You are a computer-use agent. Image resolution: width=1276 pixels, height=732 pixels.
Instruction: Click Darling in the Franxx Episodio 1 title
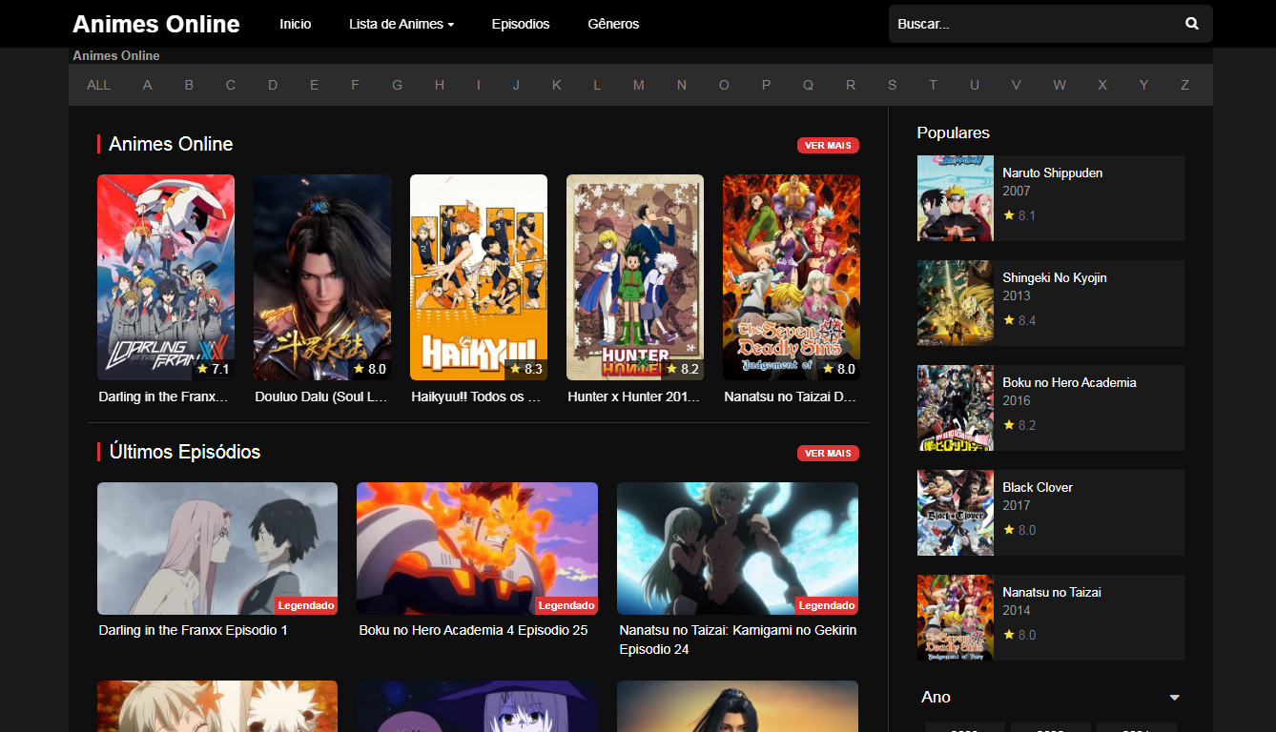pyautogui.click(x=193, y=630)
